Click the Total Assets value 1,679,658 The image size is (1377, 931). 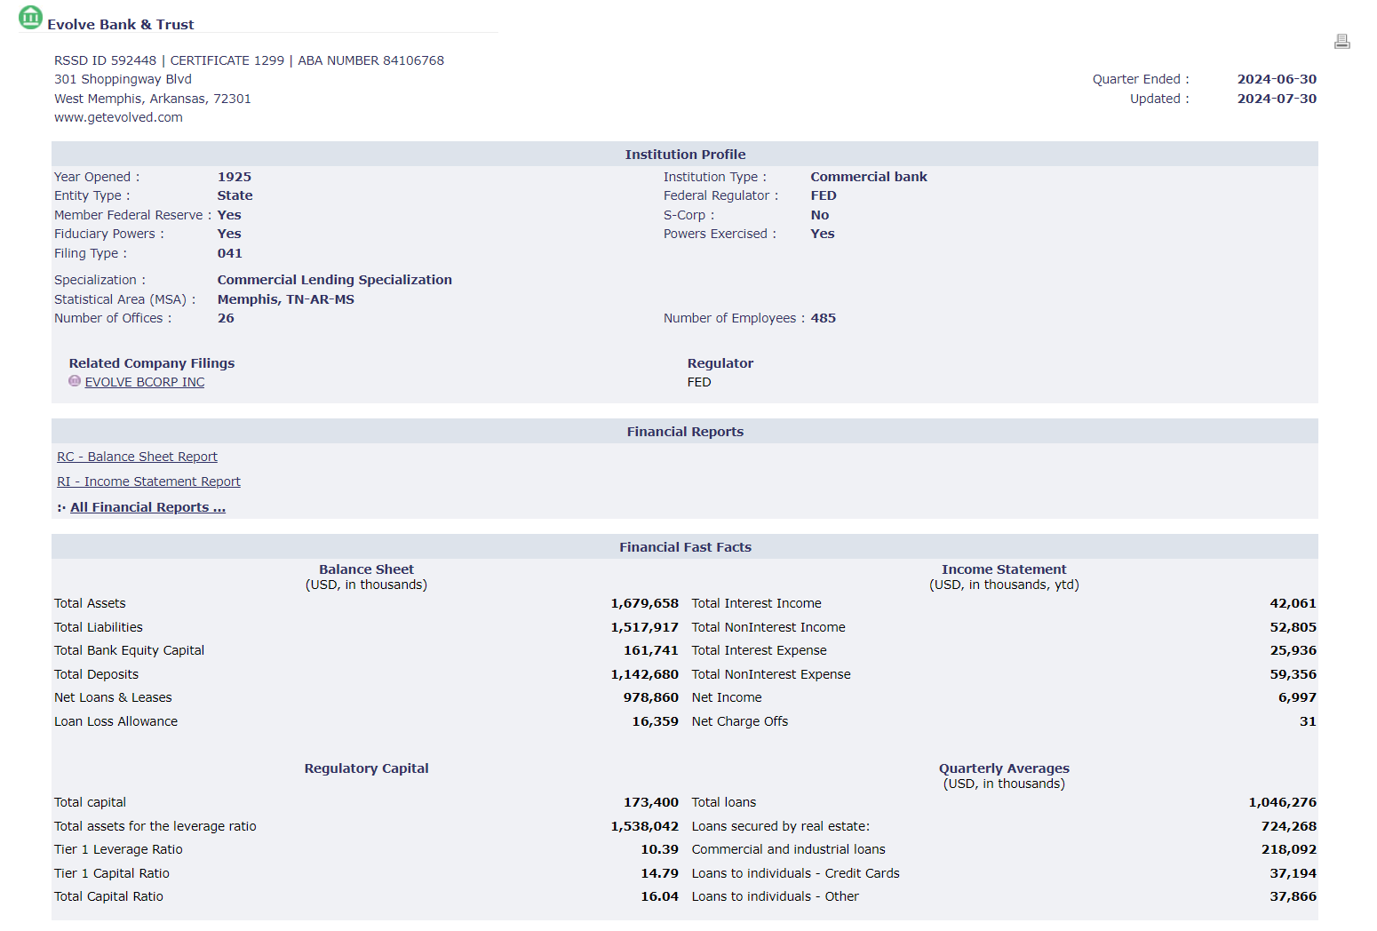(x=644, y=603)
